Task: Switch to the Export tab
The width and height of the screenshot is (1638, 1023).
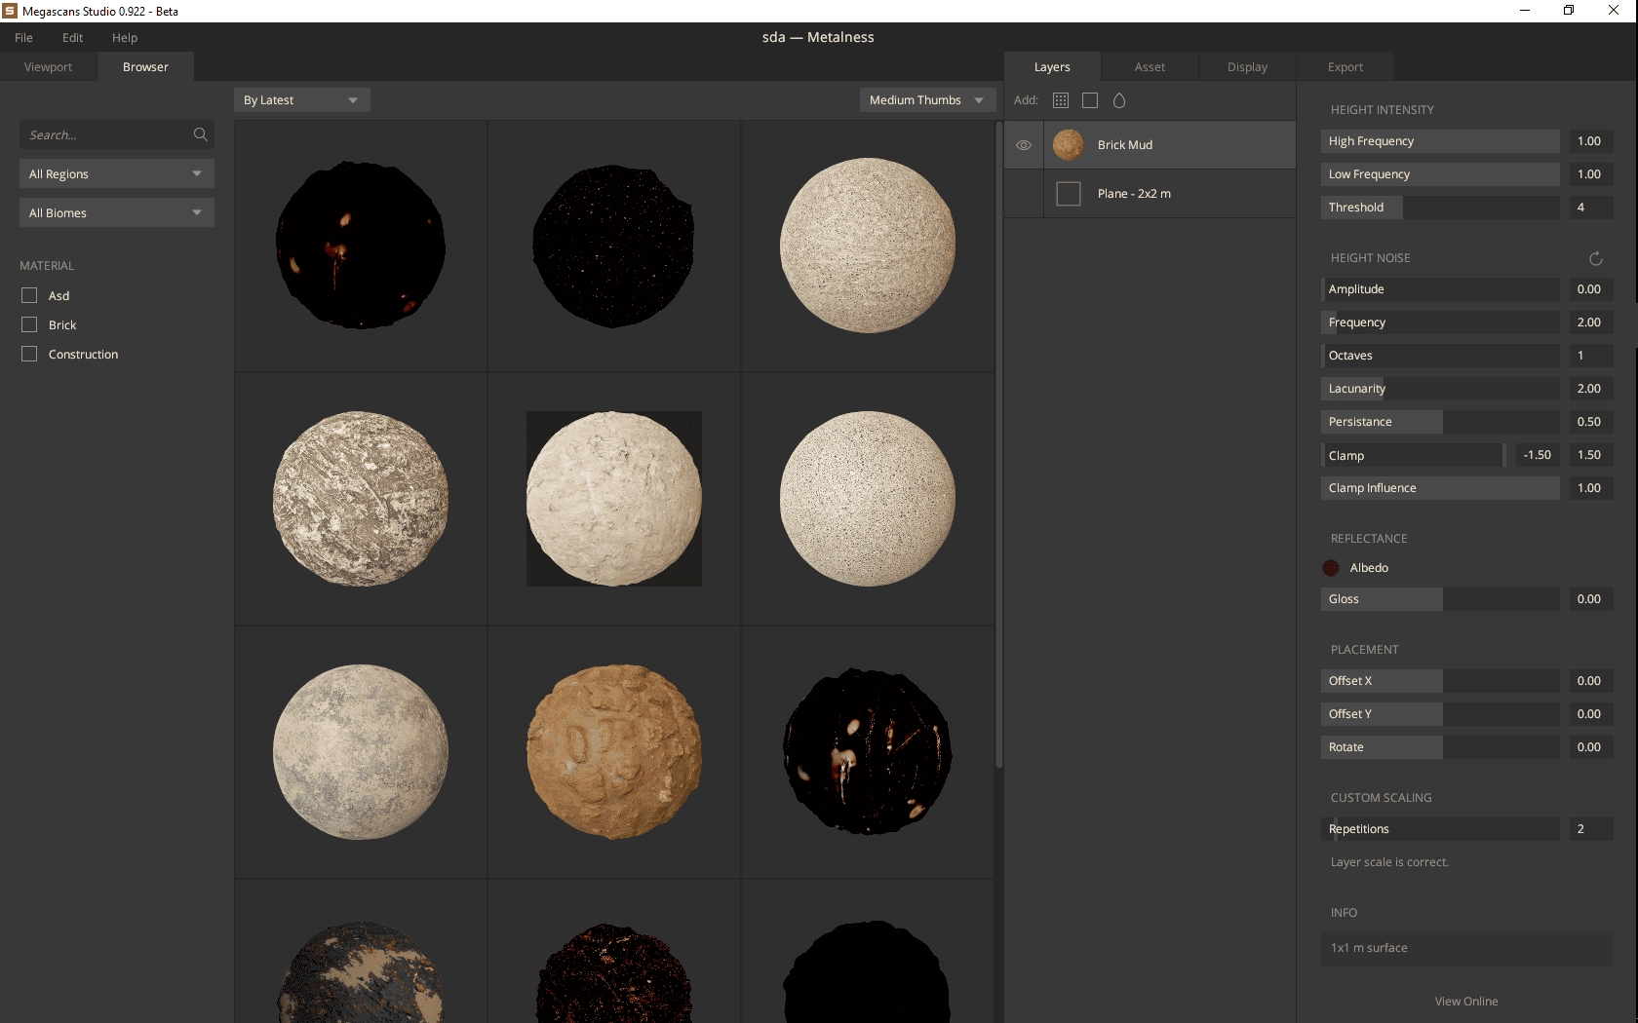Action: click(1345, 66)
